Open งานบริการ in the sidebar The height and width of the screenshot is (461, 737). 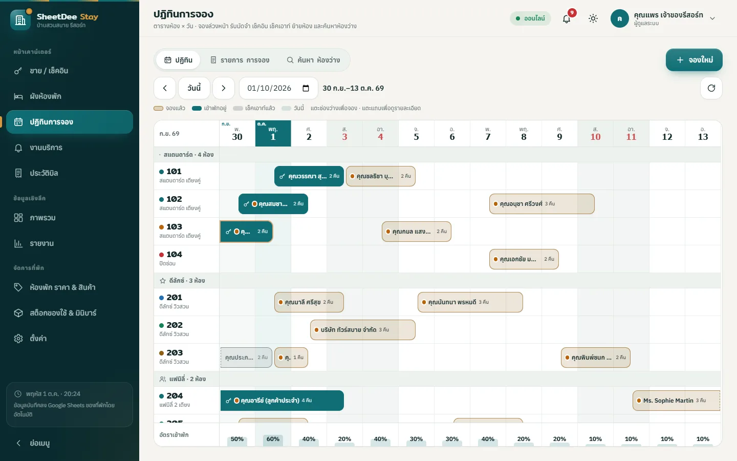tap(70, 148)
